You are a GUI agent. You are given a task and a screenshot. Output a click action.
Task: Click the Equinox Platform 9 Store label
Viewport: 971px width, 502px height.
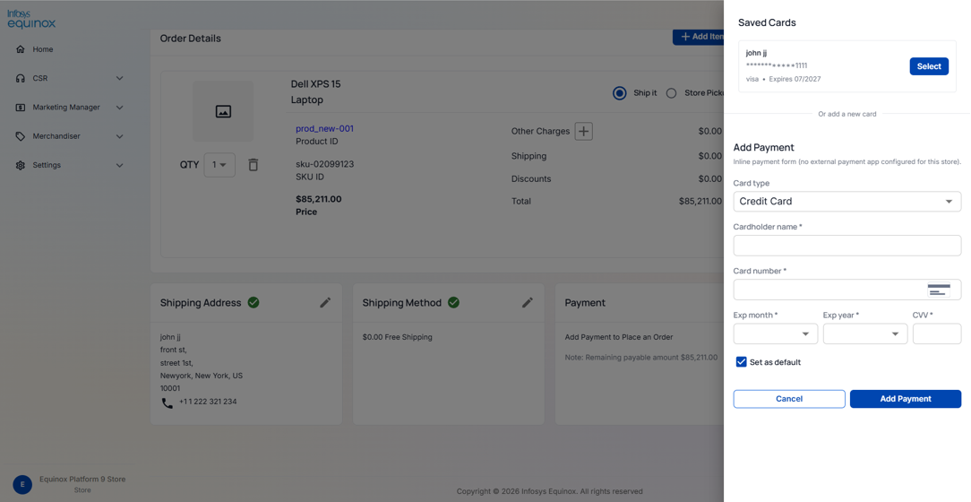82,479
